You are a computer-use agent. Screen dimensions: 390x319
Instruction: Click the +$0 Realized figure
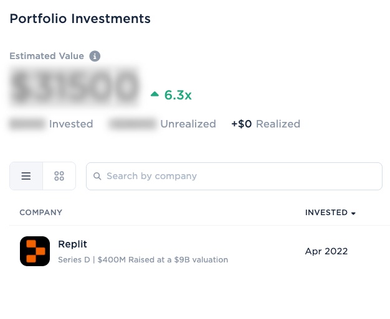[x=265, y=124]
